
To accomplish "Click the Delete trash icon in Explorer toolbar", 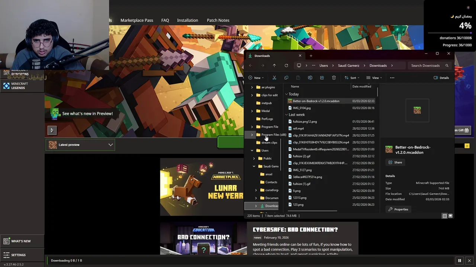I will coord(334,78).
